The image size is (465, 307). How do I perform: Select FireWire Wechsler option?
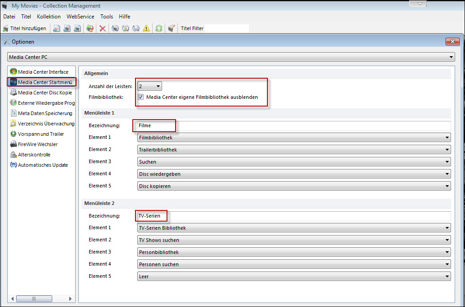pos(34,144)
